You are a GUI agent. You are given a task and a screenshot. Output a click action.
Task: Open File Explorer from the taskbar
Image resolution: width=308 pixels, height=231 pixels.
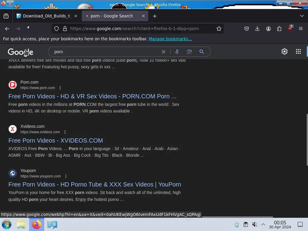[21, 224]
